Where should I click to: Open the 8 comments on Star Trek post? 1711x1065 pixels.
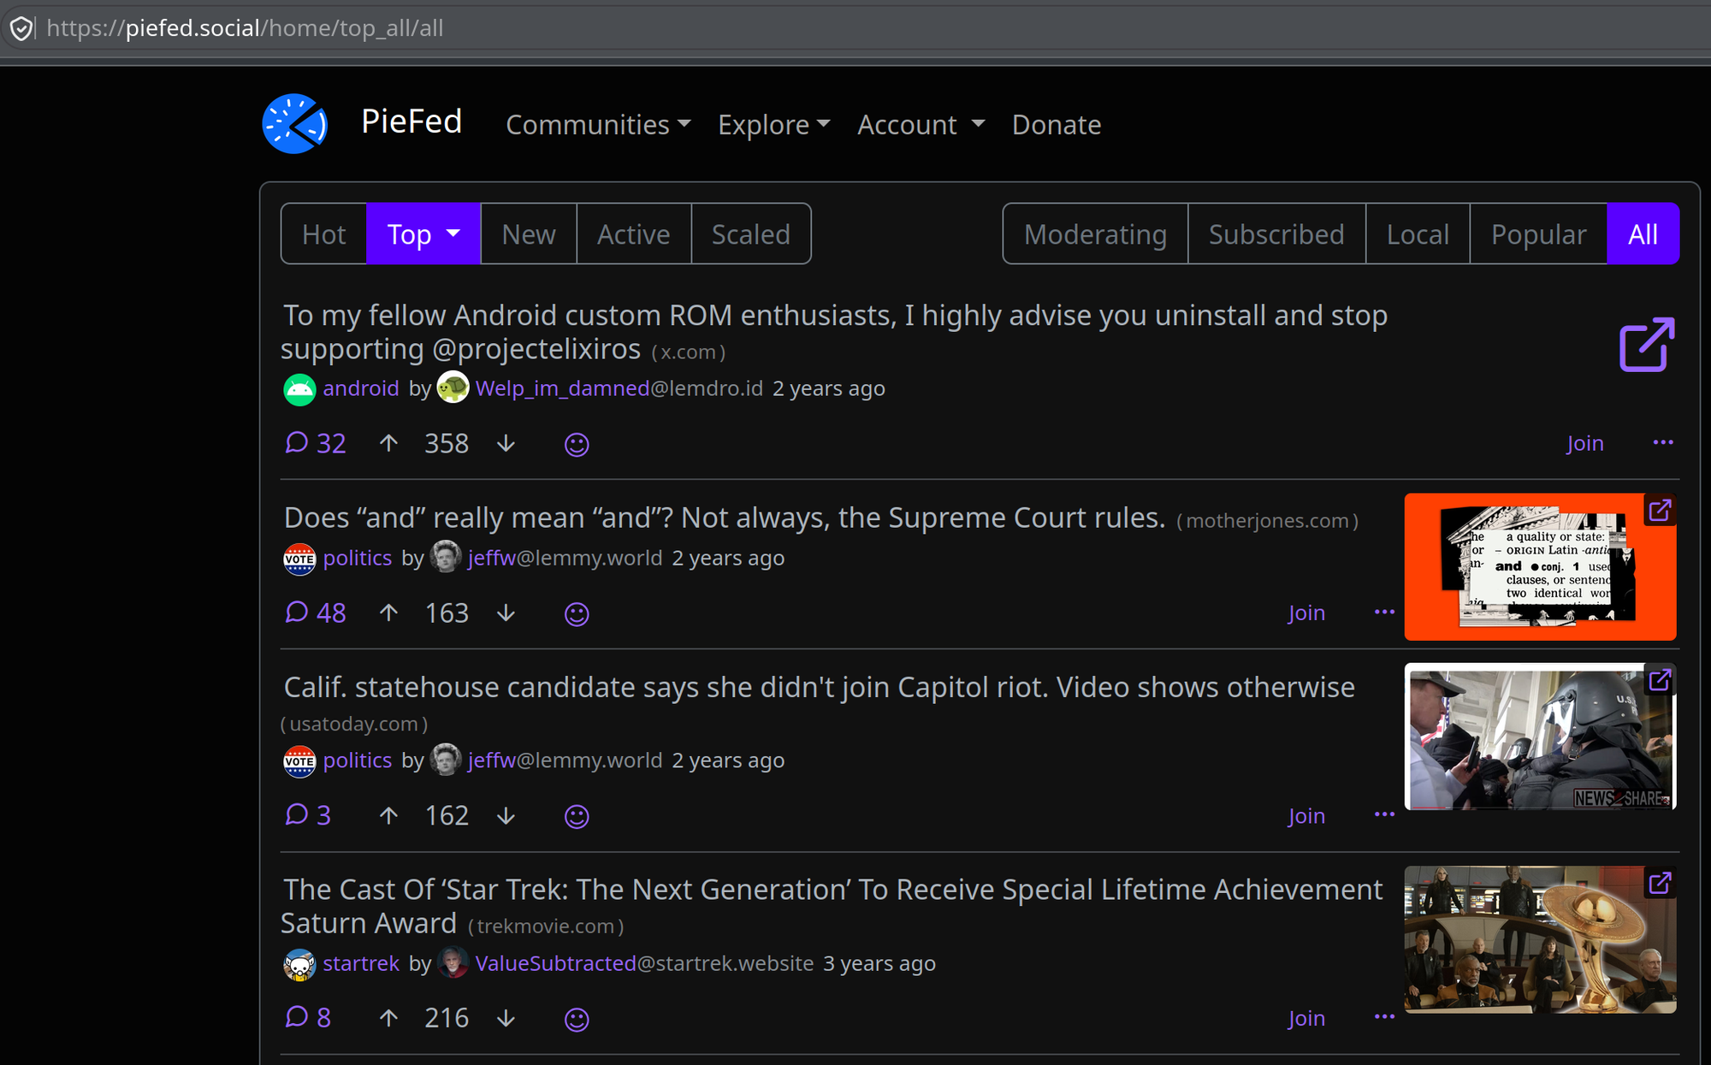coord(308,1018)
